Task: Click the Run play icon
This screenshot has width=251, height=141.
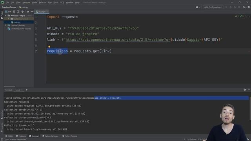Action: 226,7
